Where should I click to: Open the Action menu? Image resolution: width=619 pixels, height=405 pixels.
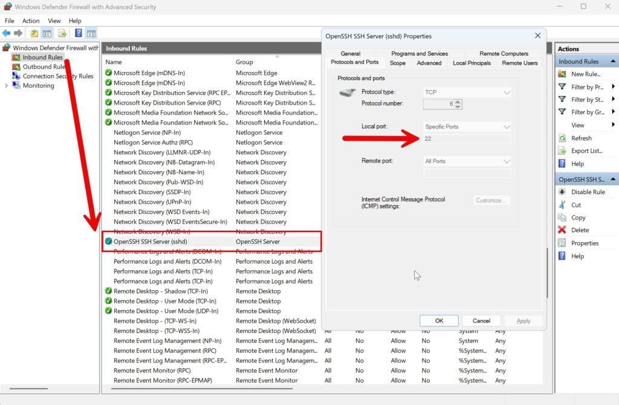31,20
